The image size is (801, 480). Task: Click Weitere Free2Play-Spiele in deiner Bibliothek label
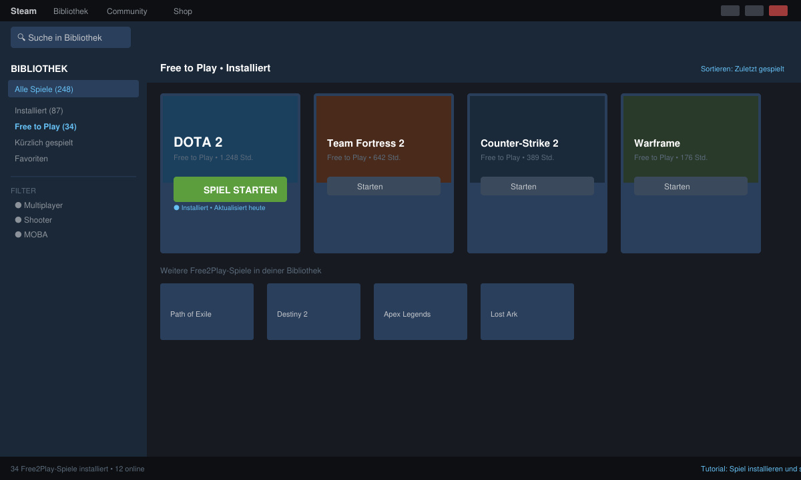click(240, 271)
